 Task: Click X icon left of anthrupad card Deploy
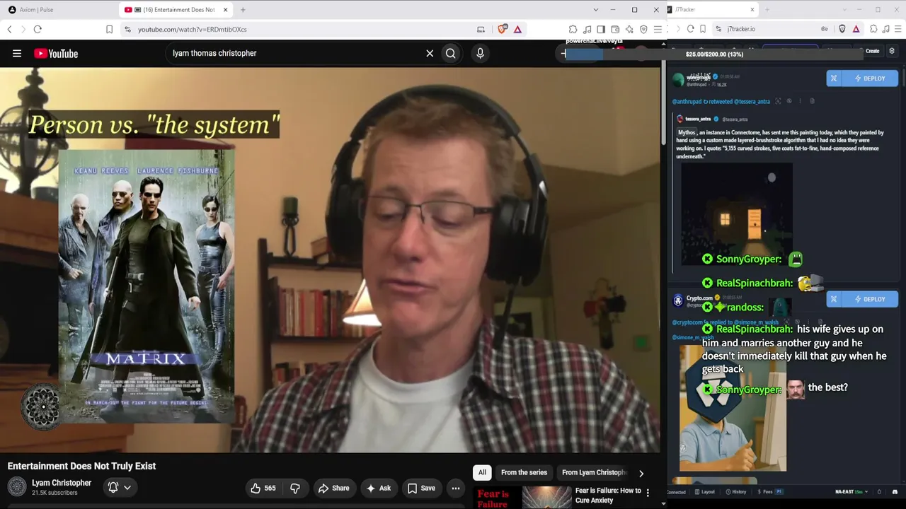pyautogui.click(x=834, y=78)
